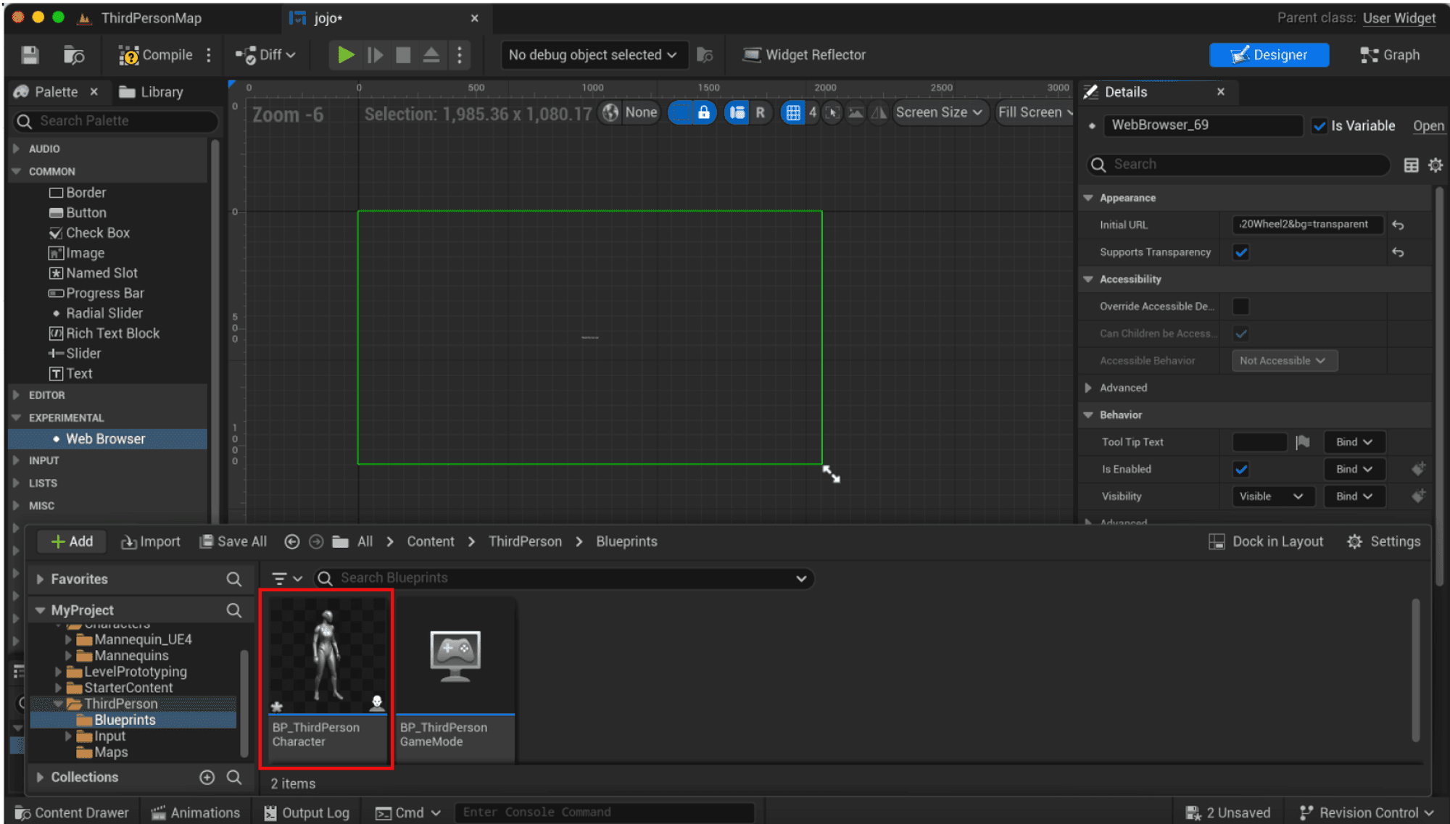
Task: Open compile options three-dot menu
Action: [209, 55]
